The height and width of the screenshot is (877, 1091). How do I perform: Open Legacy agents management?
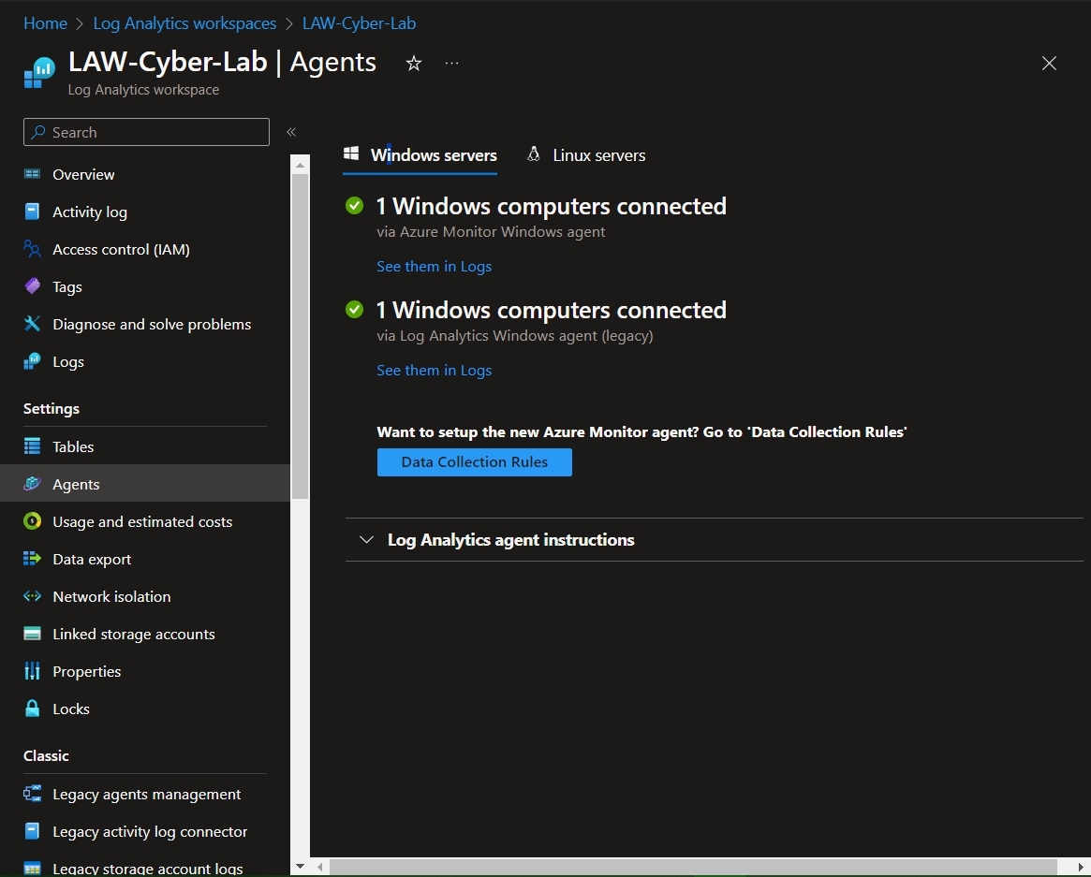pyautogui.click(x=145, y=795)
